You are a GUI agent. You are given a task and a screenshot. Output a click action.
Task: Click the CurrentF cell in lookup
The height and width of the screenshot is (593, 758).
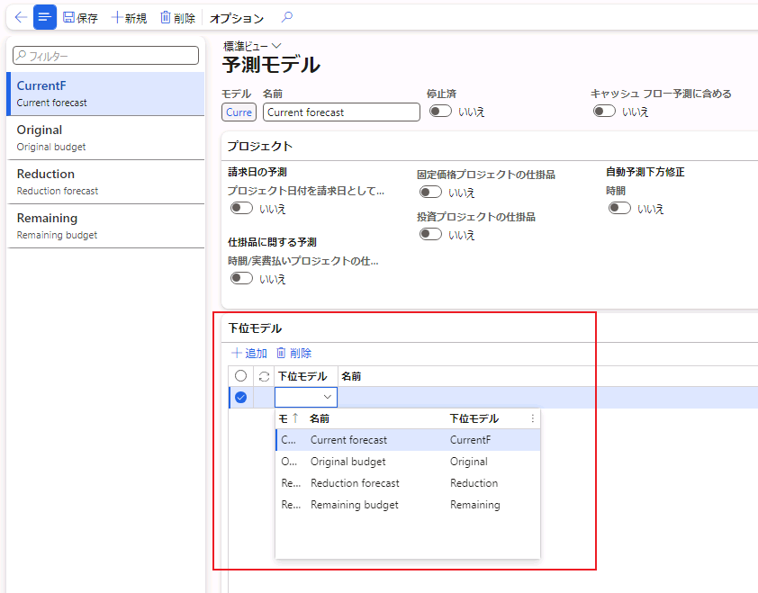pos(470,440)
